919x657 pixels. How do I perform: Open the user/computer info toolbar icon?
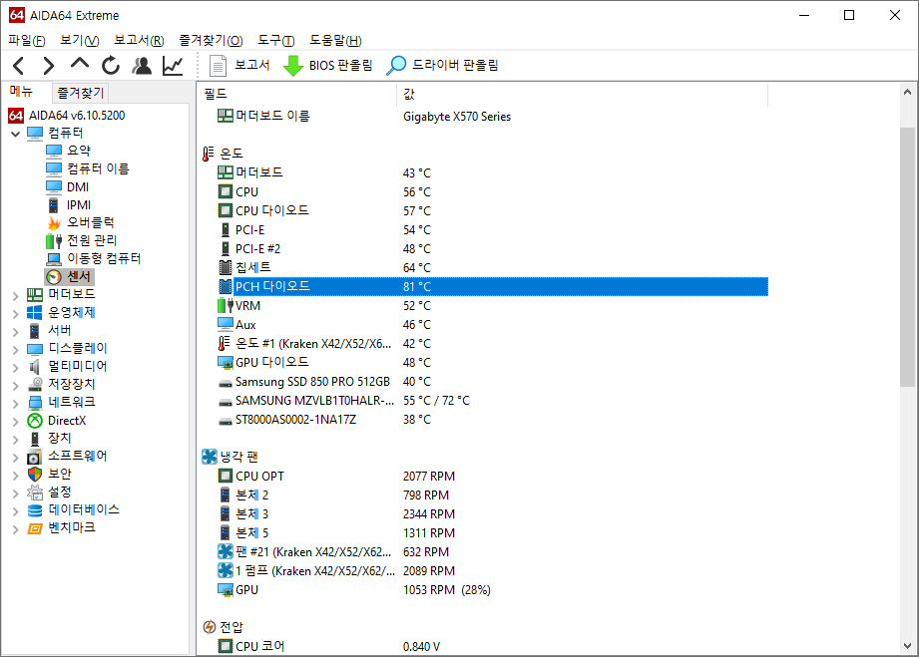pyautogui.click(x=141, y=67)
